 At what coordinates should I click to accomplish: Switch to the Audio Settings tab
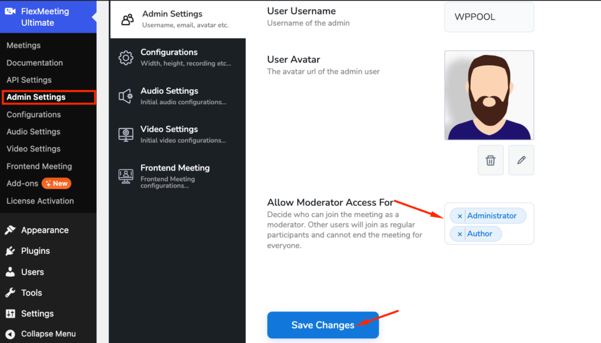(x=178, y=96)
